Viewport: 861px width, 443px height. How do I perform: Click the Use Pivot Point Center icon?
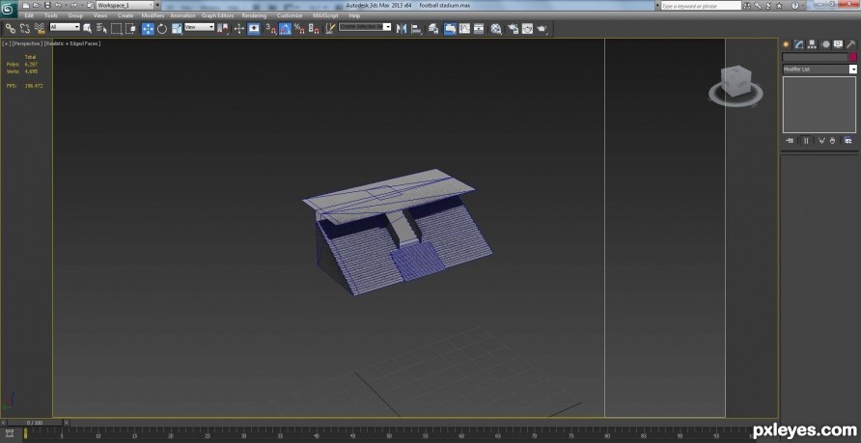223,29
